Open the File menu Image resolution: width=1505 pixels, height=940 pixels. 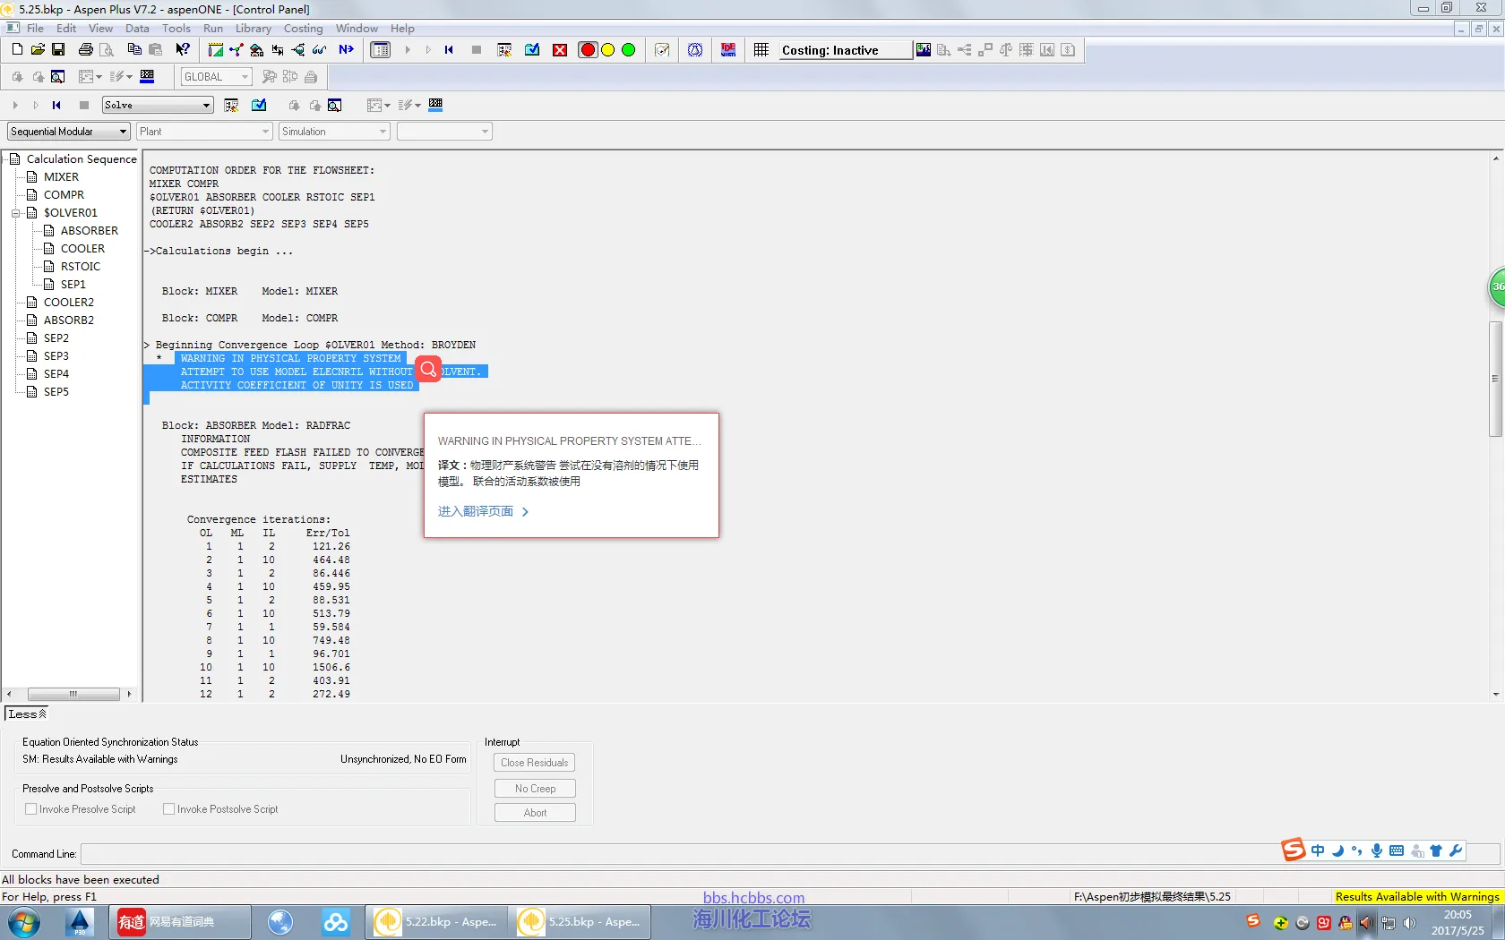(x=35, y=29)
